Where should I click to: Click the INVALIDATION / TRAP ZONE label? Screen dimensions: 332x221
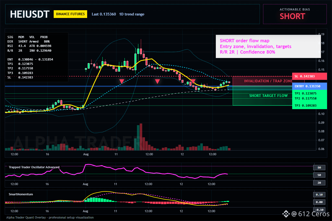268,81
